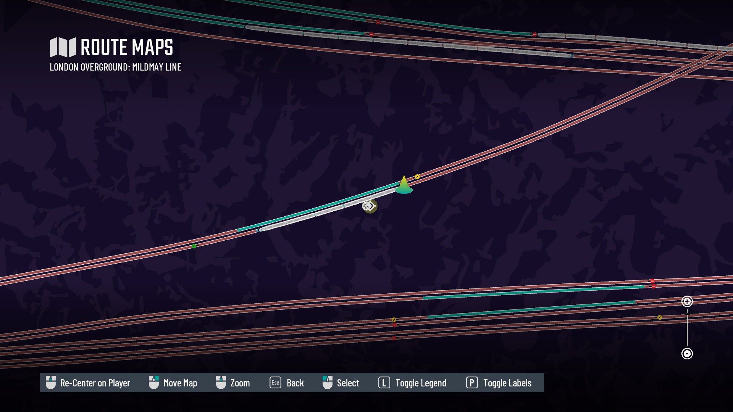This screenshot has height=412, width=733.
Task: Click the Select mouse hint
Action: tap(341, 383)
